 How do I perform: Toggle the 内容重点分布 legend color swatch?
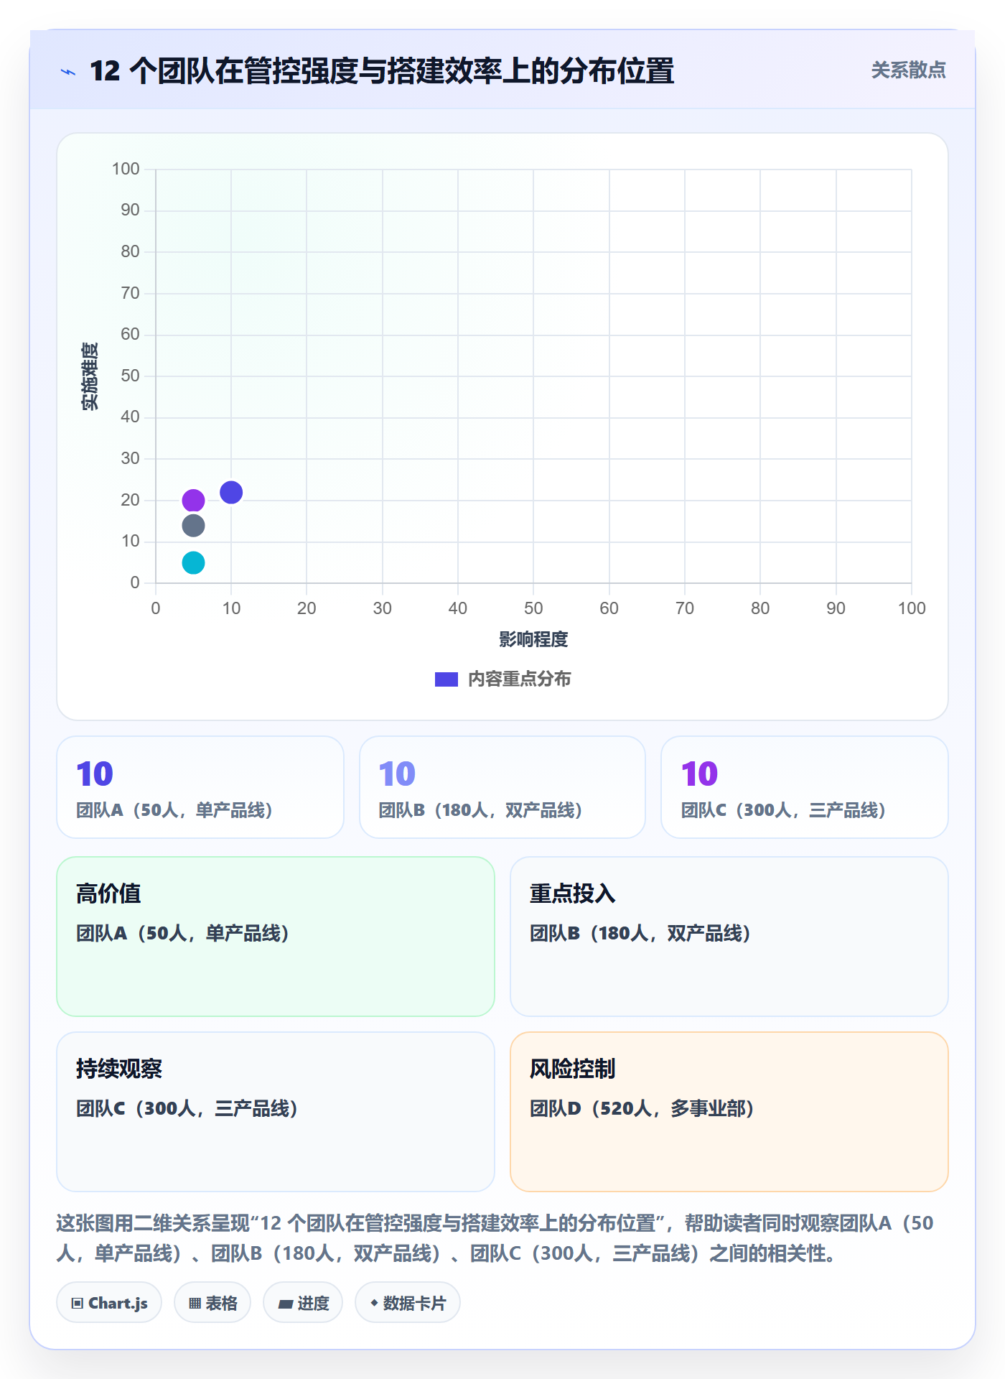tap(447, 679)
